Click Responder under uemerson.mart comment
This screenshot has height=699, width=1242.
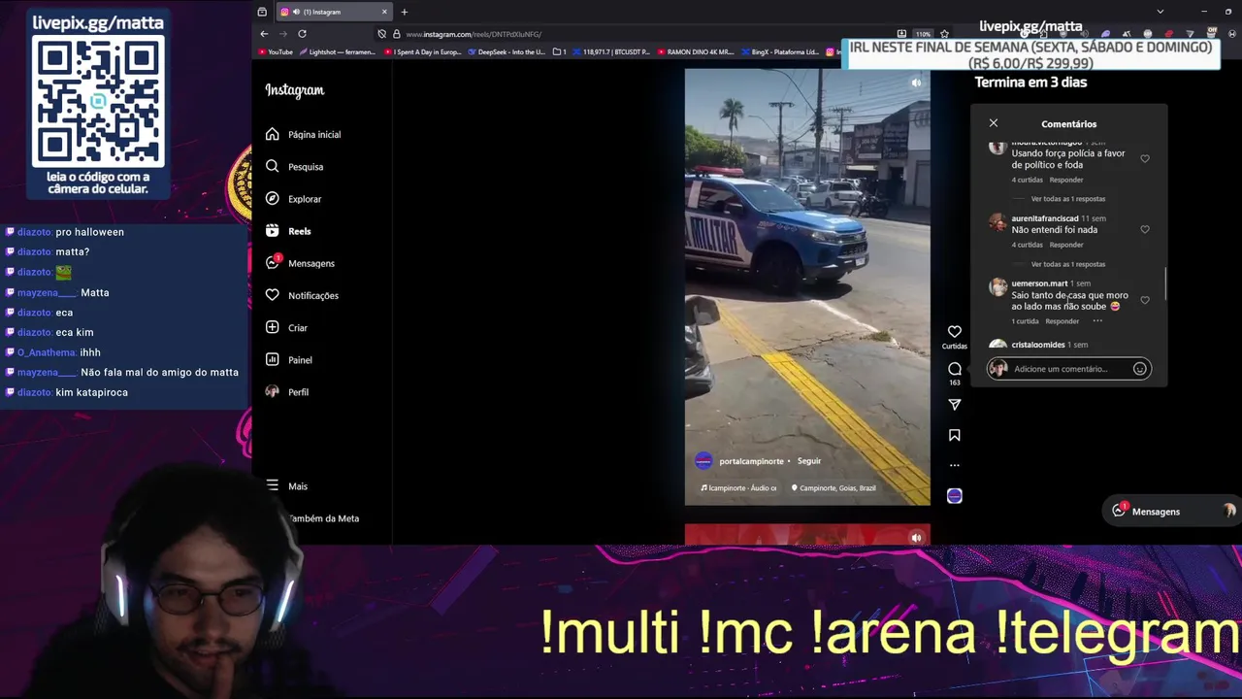(x=1062, y=321)
